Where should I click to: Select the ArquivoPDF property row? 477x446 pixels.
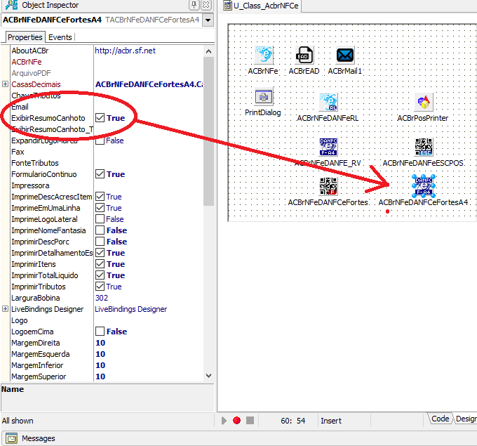click(x=107, y=73)
